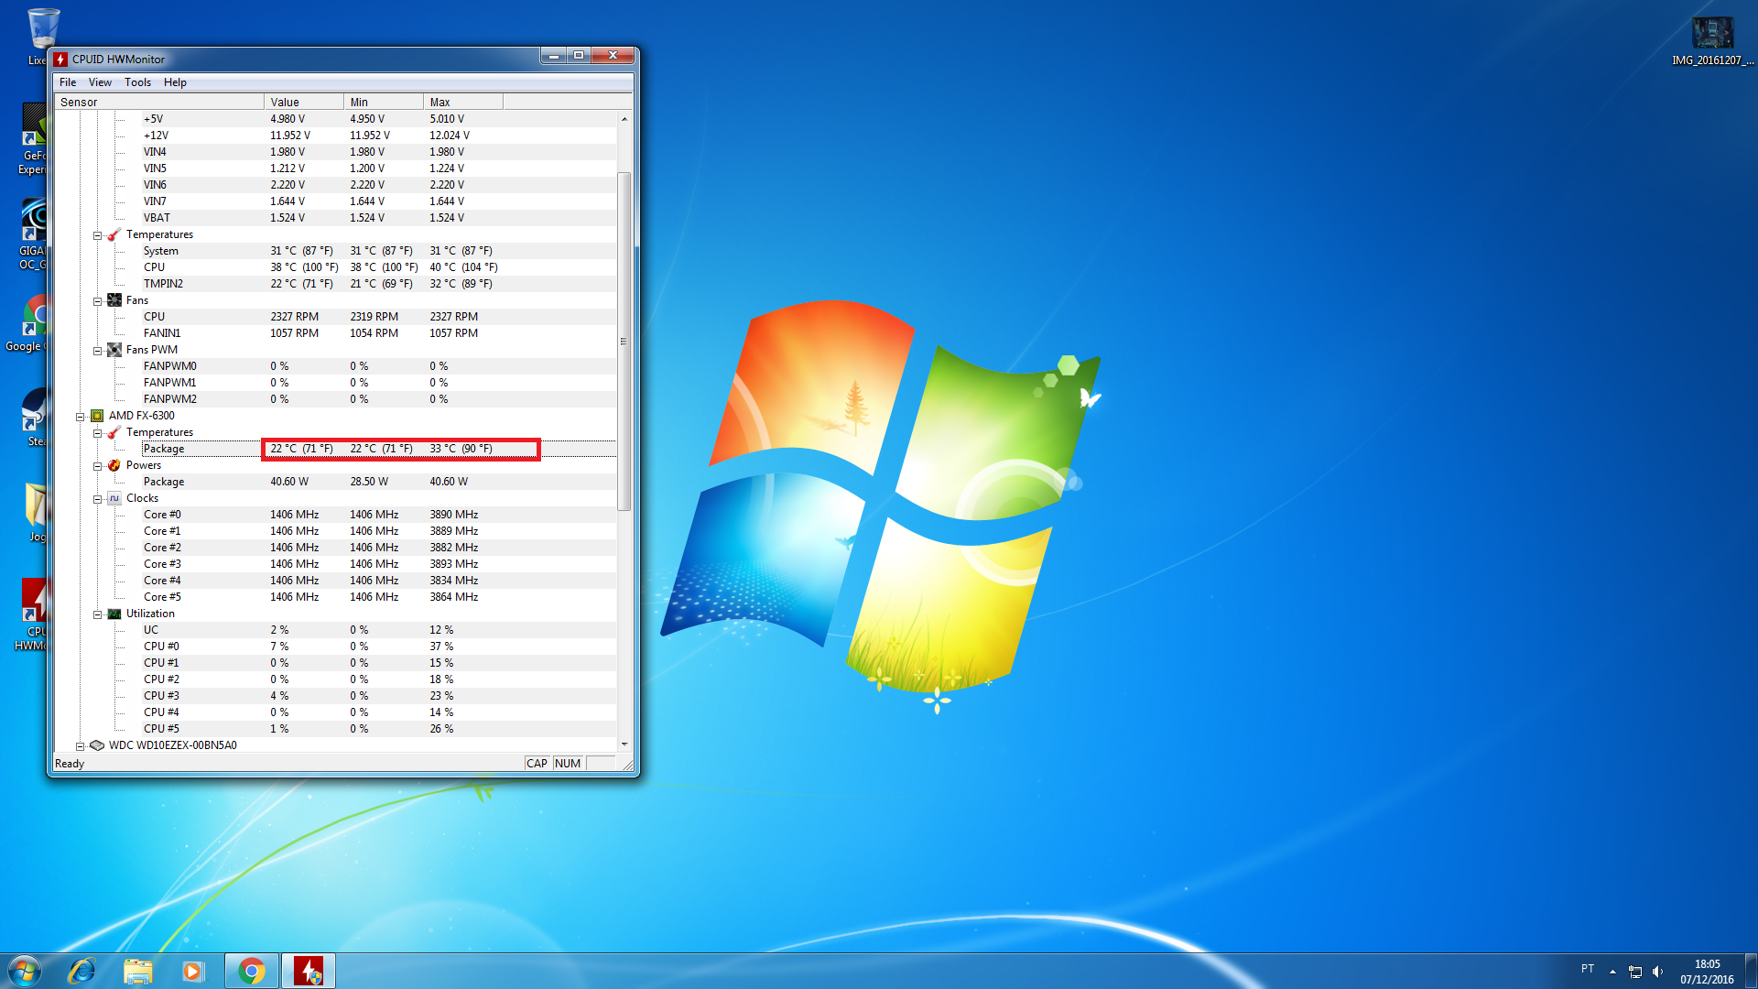The image size is (1758, 989).
Task: Open the Help menu
Action: point(175,82)
